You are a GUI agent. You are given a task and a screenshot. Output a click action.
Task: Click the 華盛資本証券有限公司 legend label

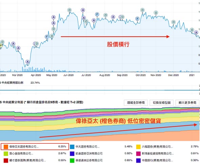(89, 160)
